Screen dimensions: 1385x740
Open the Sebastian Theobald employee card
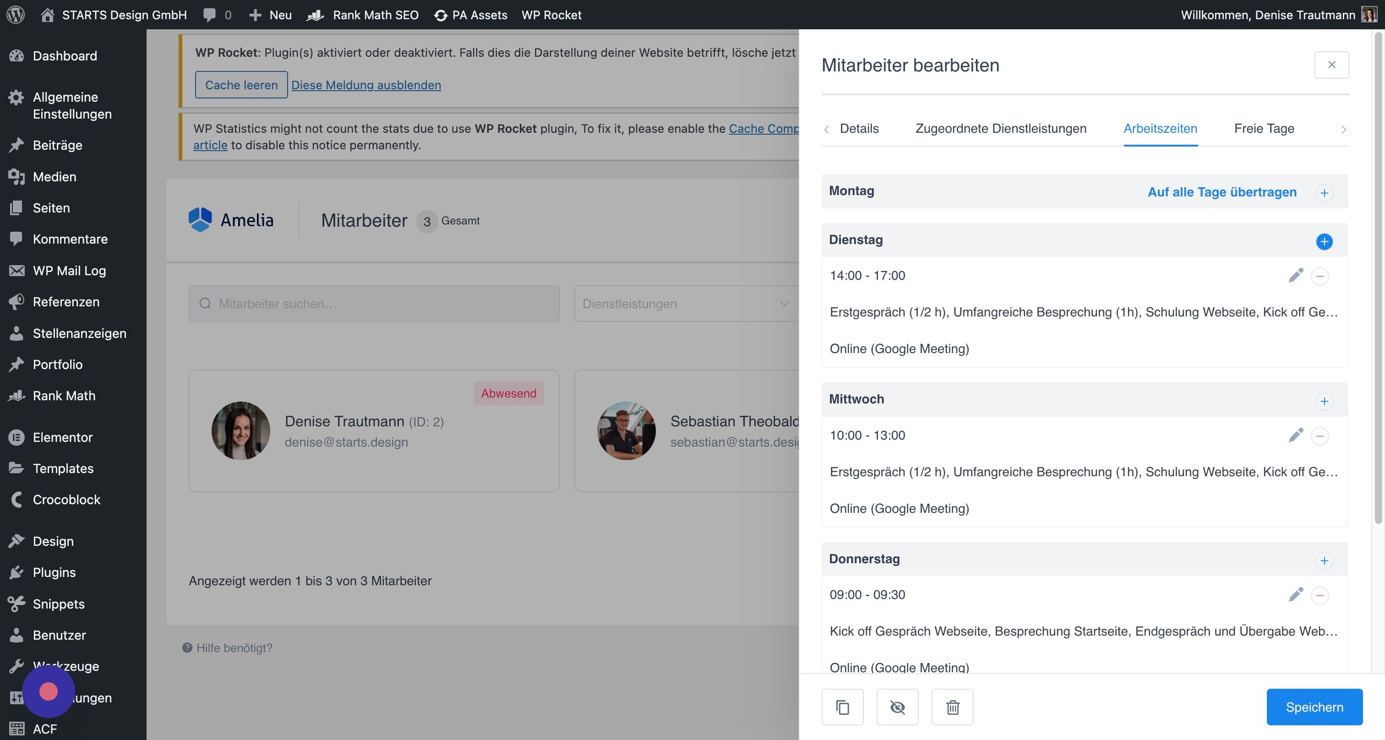point(687,430)
